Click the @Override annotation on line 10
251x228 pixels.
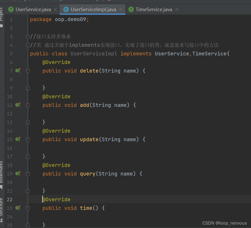tap(56, 97)
